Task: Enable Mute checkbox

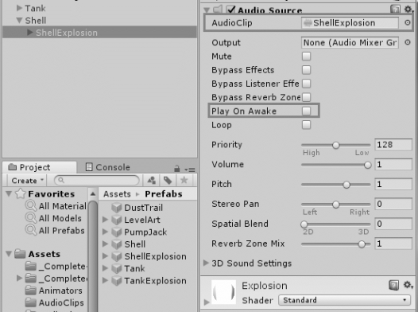Action: pyautogui.click(x=306, y=56)
